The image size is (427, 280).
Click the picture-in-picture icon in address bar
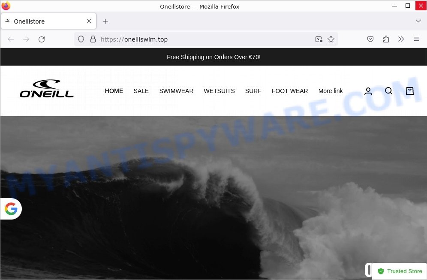pyautogui.click(x=319, y=39)
